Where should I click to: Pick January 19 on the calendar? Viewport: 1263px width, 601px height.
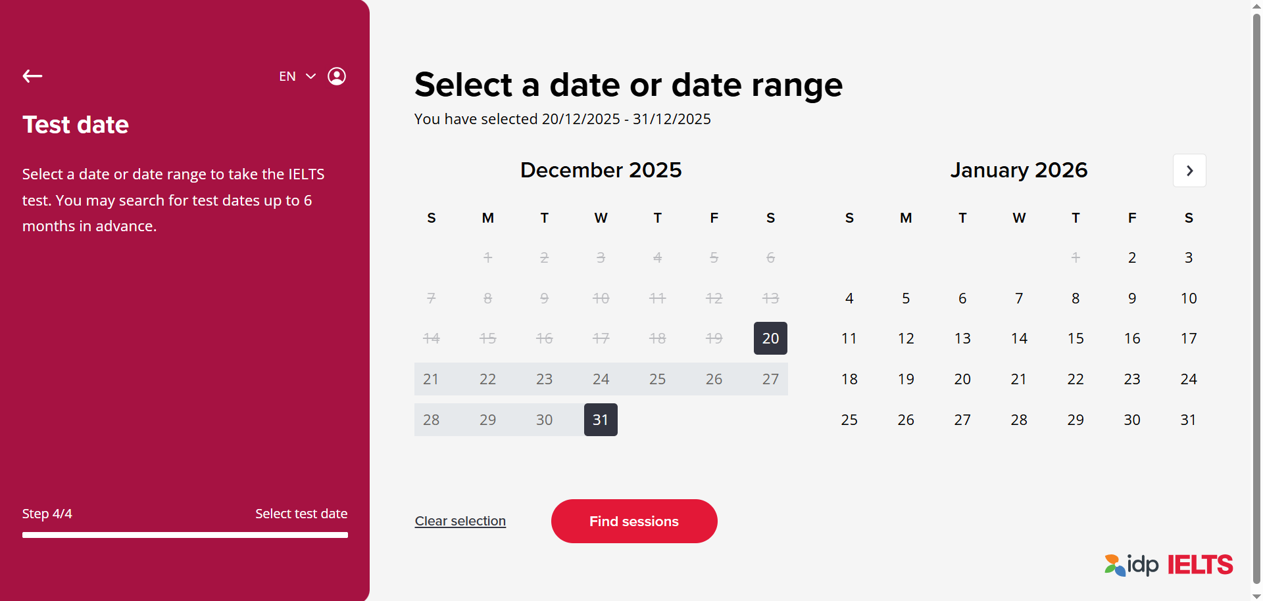pos(906,379)
